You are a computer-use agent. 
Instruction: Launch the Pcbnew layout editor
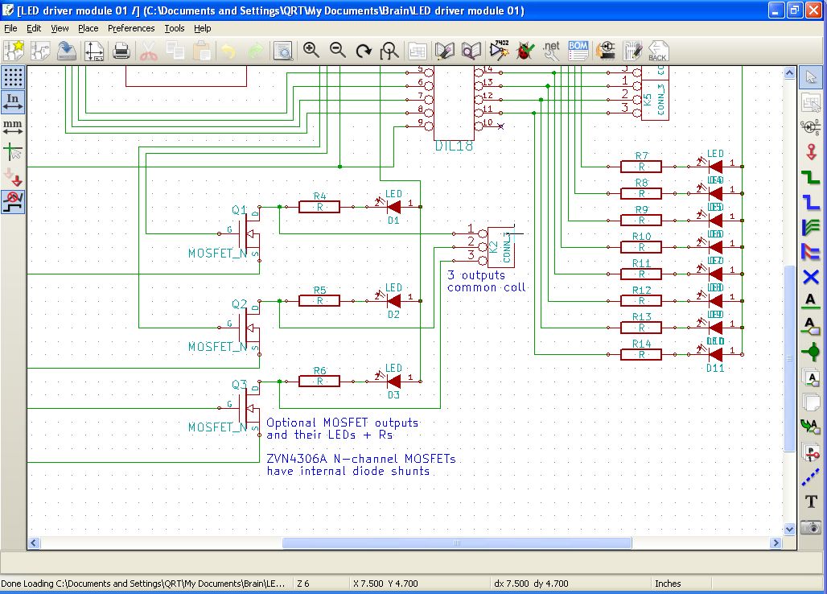(632, 51)
